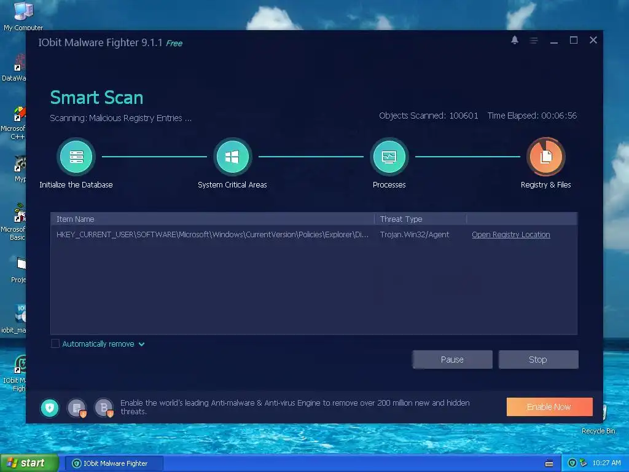Select the Initialize the Database stage icon
Image resolution: width=629 pixels, height=472 pixels.
[x=76, y=157]
